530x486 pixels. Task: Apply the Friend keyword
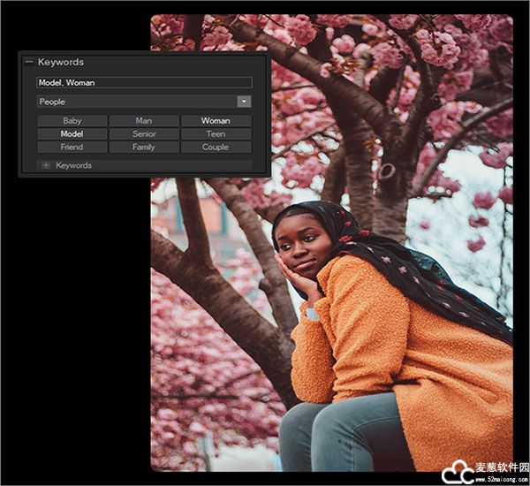[x=72, y=148]
